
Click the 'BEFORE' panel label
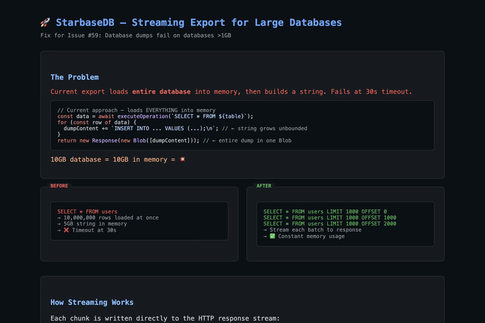click(59, 186)
